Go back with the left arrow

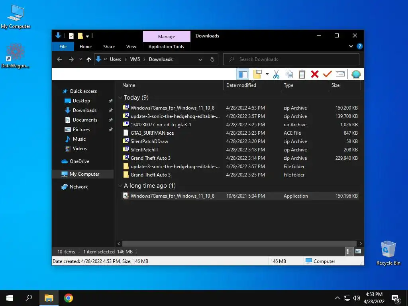pyautogui.click(x=59, y=59)
